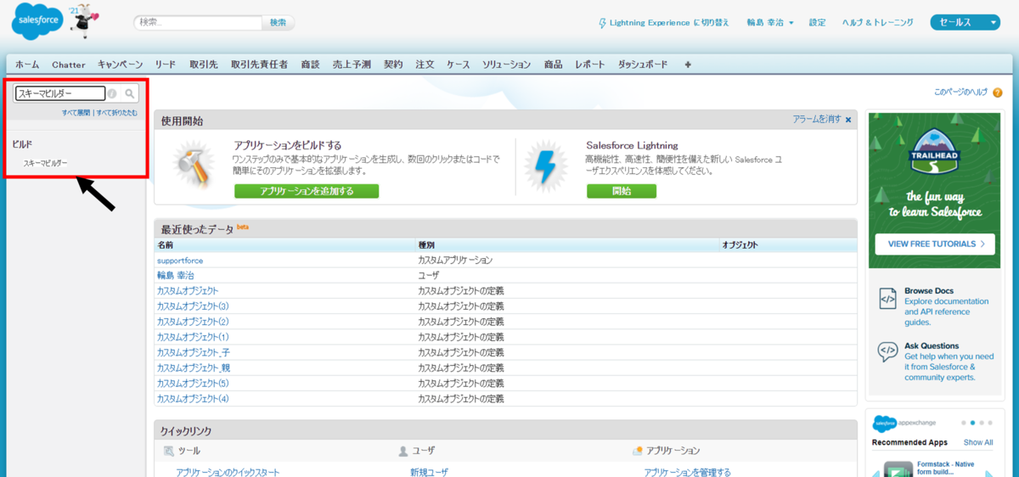The image size is (1019, 477).
Task: Open the 取引先責任者 tab
Action: tap(259, 65)
